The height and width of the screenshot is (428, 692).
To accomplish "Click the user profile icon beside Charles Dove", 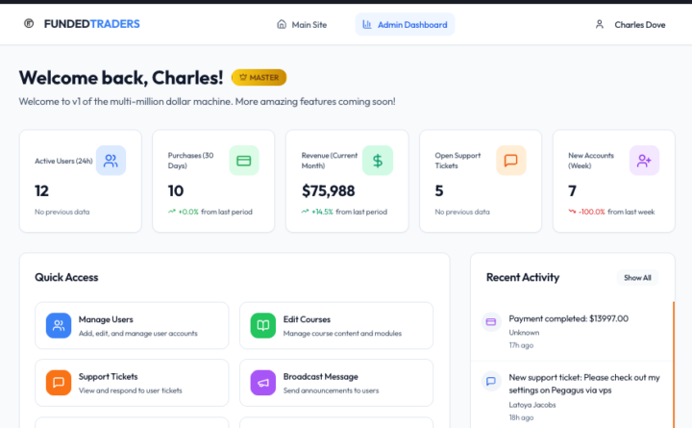I will tap(600, 24).
